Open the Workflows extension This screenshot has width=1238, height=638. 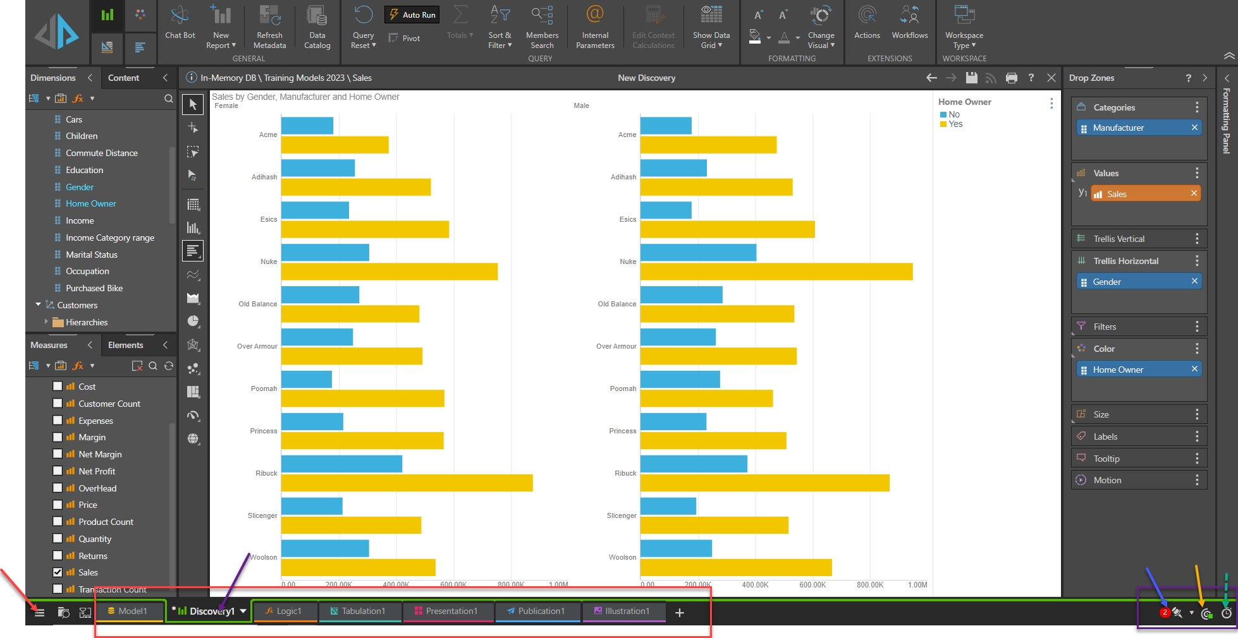coord(910,23)
